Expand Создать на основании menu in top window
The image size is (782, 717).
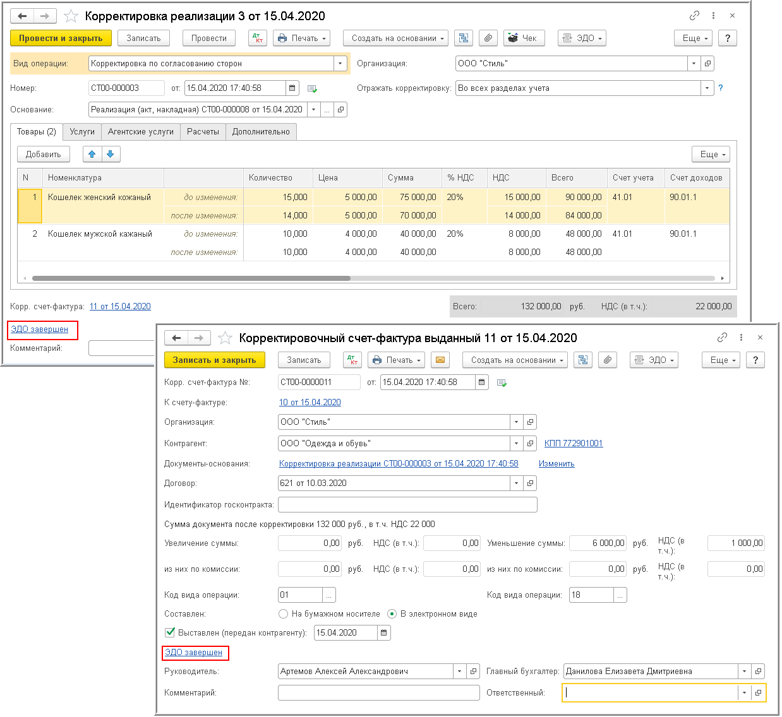point(395,39)
